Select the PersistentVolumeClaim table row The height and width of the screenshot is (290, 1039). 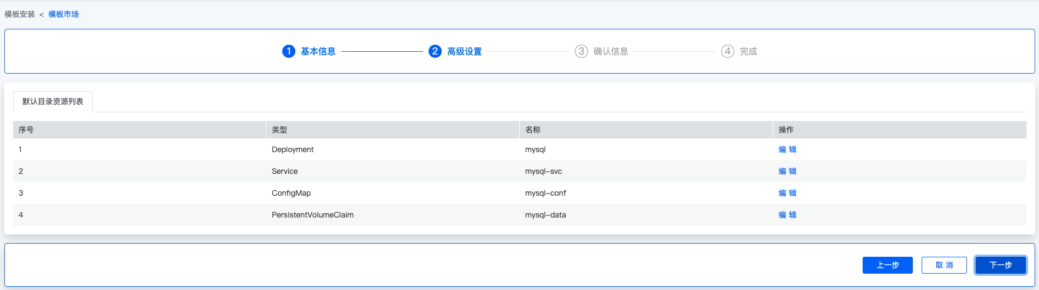520,215
